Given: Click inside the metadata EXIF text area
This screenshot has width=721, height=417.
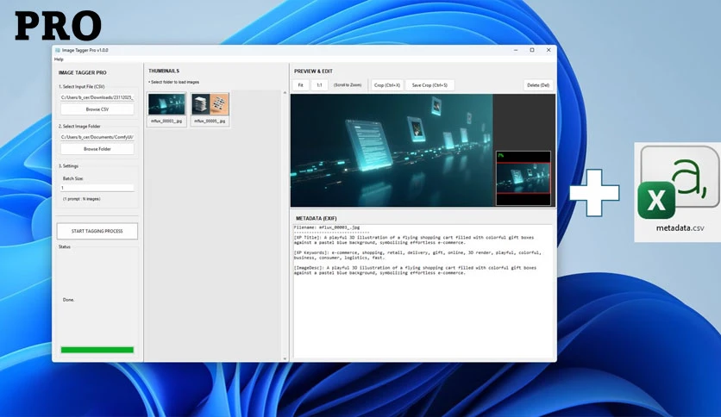Looking at the screenshot, I should [423, 291].
